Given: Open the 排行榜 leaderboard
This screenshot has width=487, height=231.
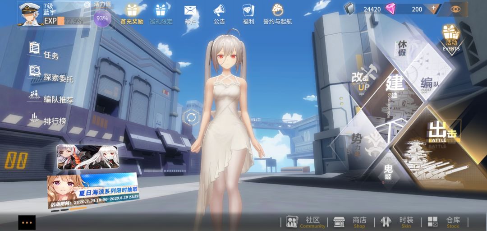Looking at the screenshot, I should click(47, 119).
